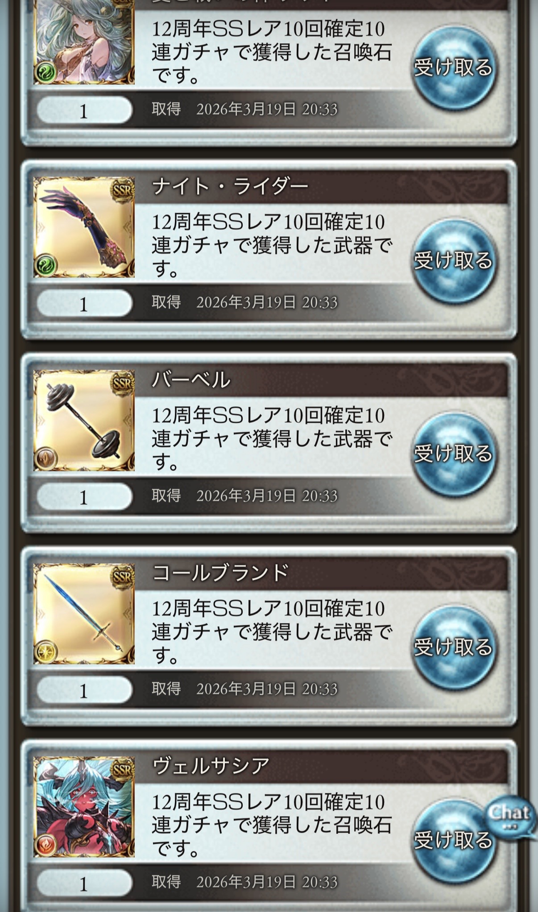Tap the SSR badge on バーベル thumbnail
Screen dimensions: 538x912
pyautogui.click(x=122, y=383)
